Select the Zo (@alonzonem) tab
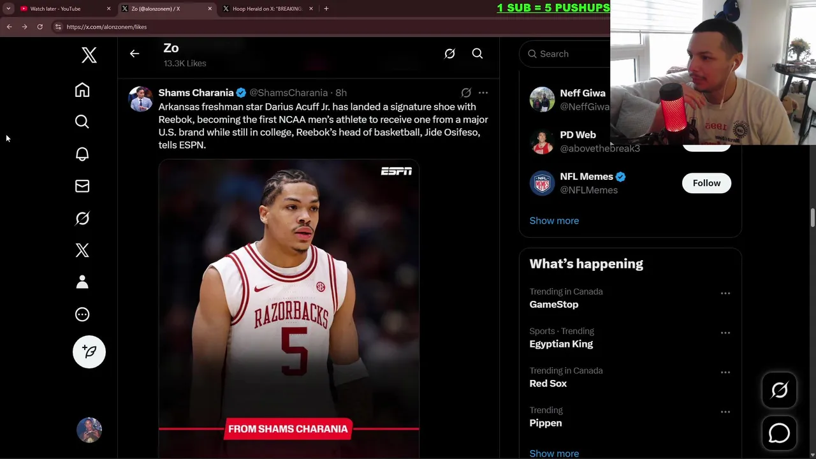The height and width of the screenshot is (459, 816). click(166, 9)
